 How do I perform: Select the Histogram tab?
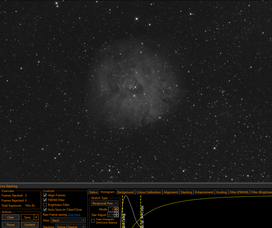[107, 192]
